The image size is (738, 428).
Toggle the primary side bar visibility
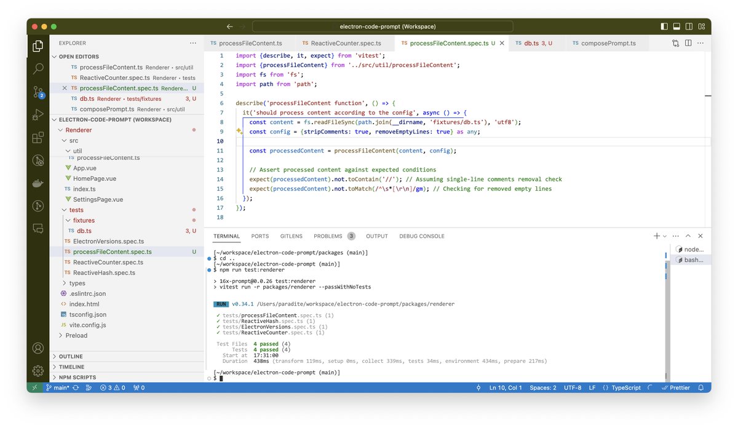(x=664, y=27)
